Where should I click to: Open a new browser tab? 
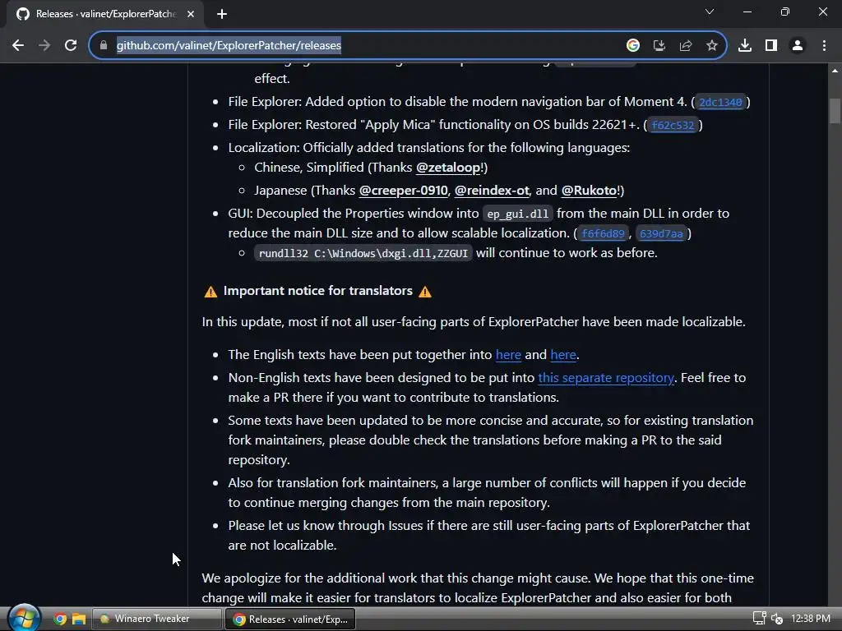(222, 14)
